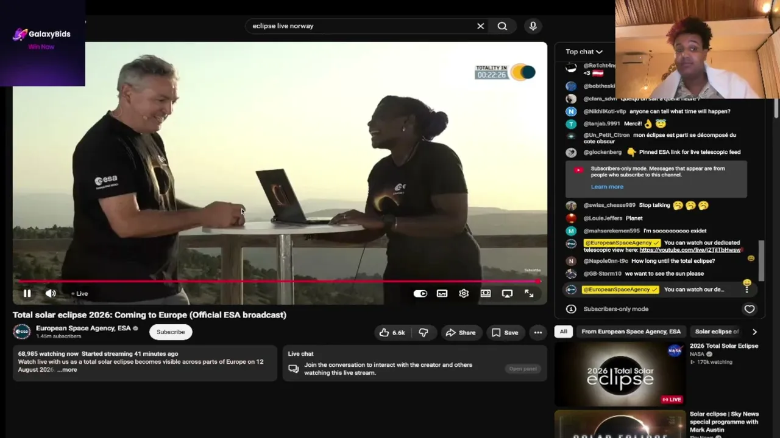Click the Subscribers-only mode info icon
The image size is (780, 438).
(x=571, y=309)
